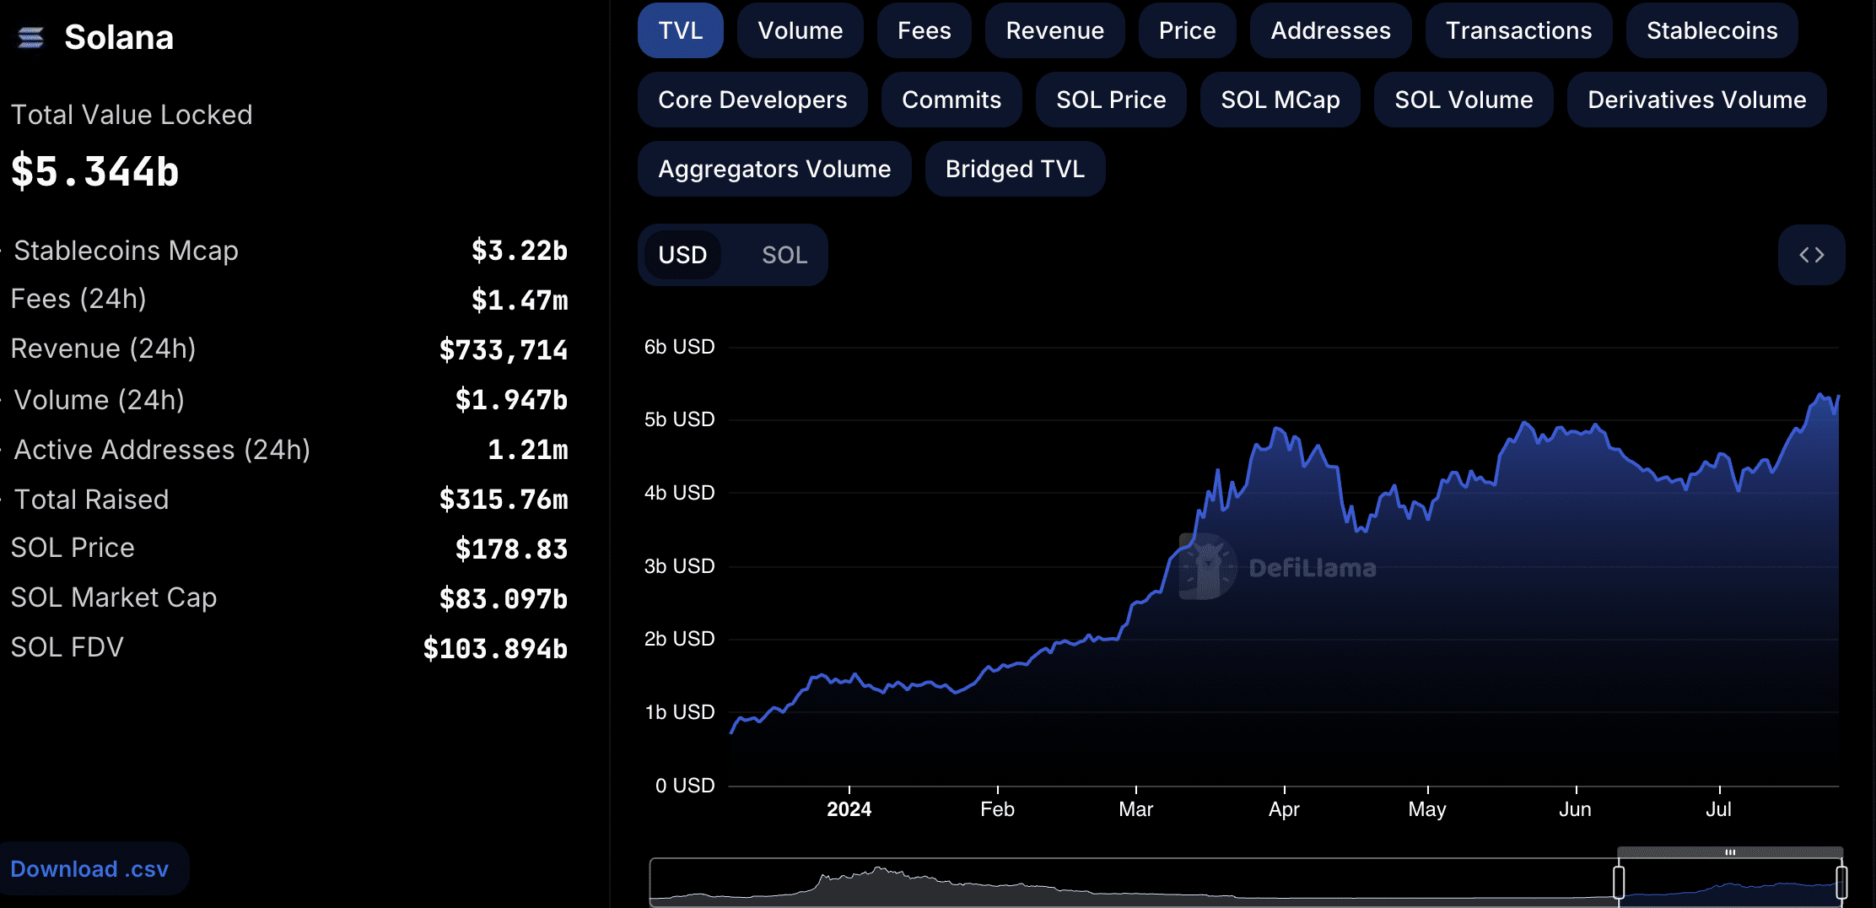Enable the SOL MCap series

coord(1280,100)
